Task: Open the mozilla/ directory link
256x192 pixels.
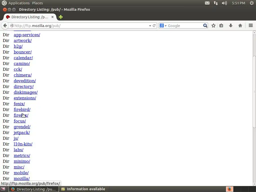Action: (22, 178)
